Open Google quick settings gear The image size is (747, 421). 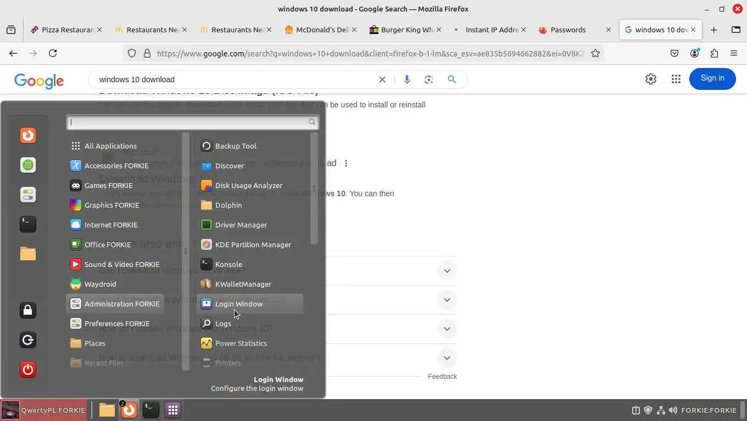tap(651, 79)
